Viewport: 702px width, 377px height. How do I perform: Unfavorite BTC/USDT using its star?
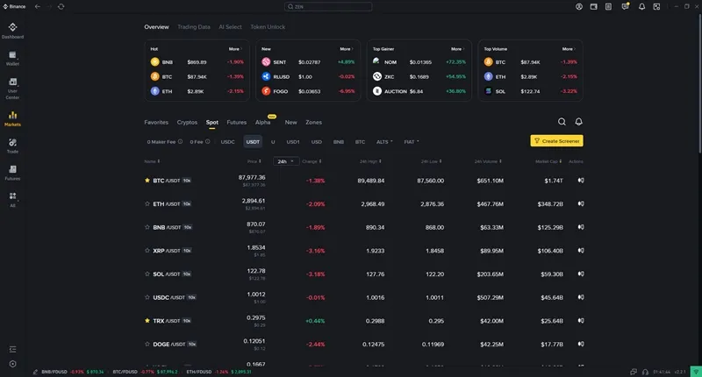pos(147,181)
